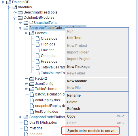Click the BenchmarkTestTools folder icon
Viewport: 138px width, 136px height.
tap(20, 12)
